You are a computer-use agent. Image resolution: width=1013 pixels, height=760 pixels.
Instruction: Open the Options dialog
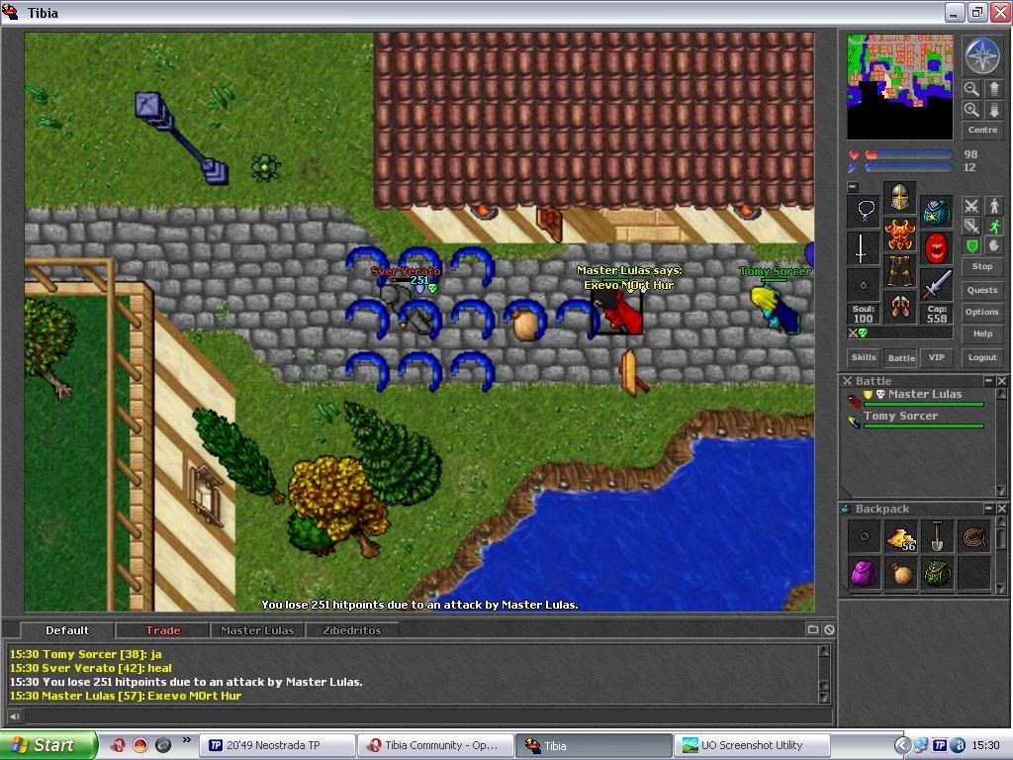click(982, 312)
